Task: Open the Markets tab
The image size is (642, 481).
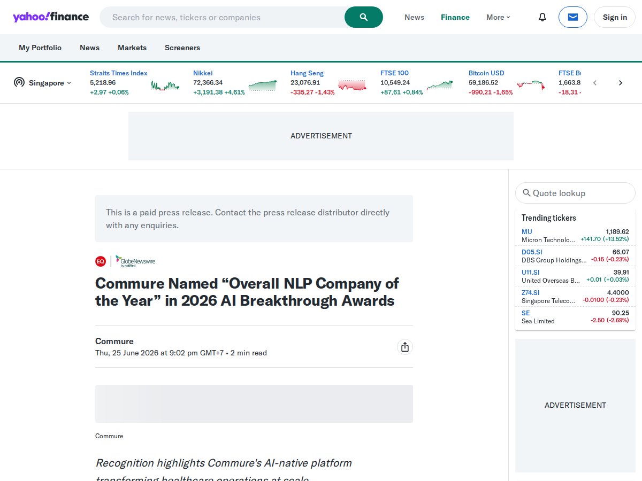Action: tap(132, 48)
